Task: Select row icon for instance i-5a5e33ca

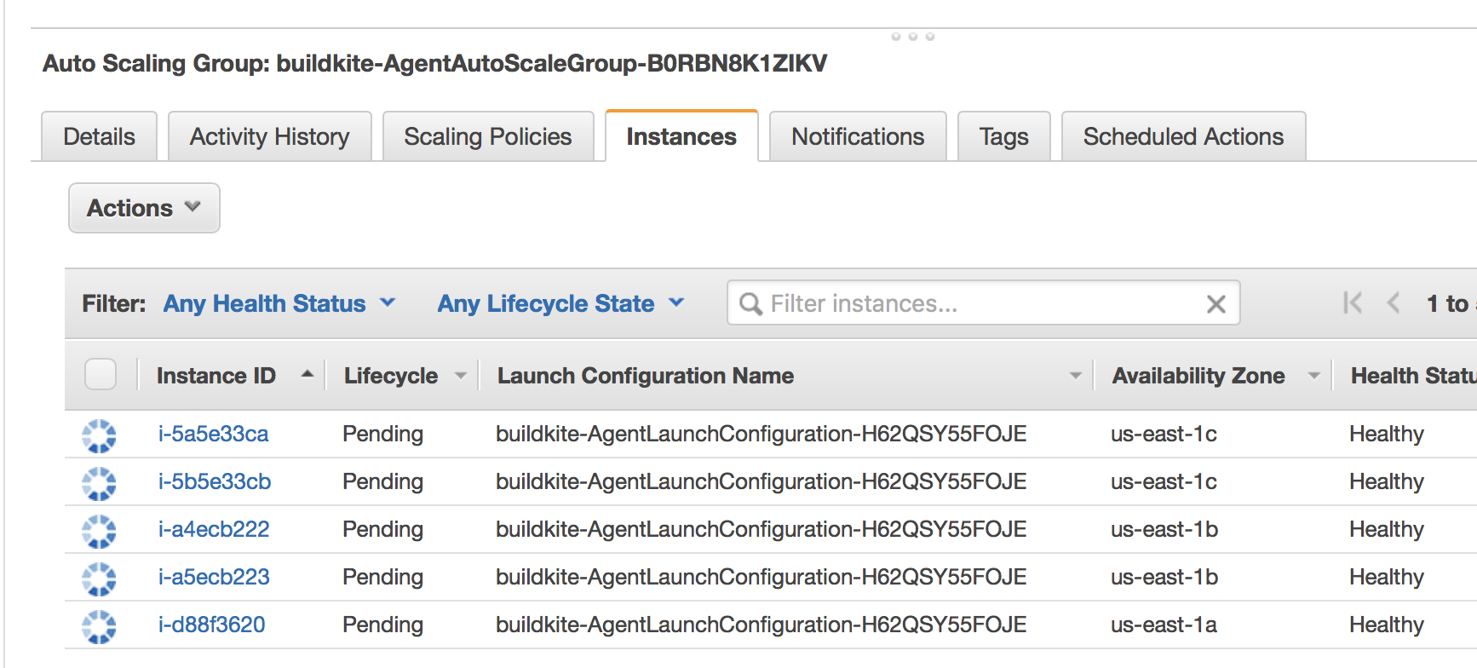Action: coord(99,435)
